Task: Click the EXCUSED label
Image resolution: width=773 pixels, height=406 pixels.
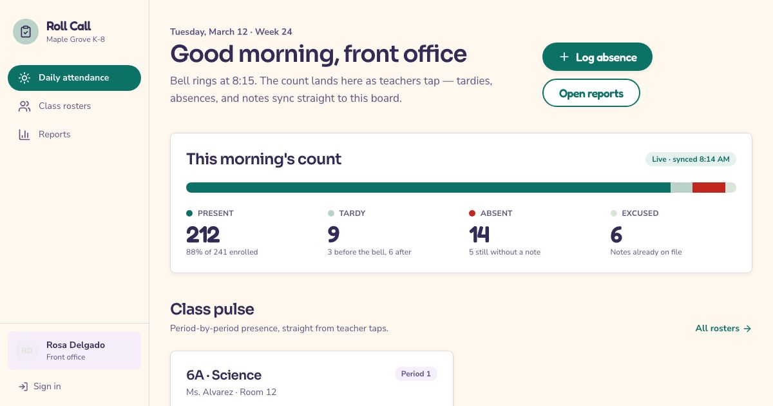Action: 640,213
